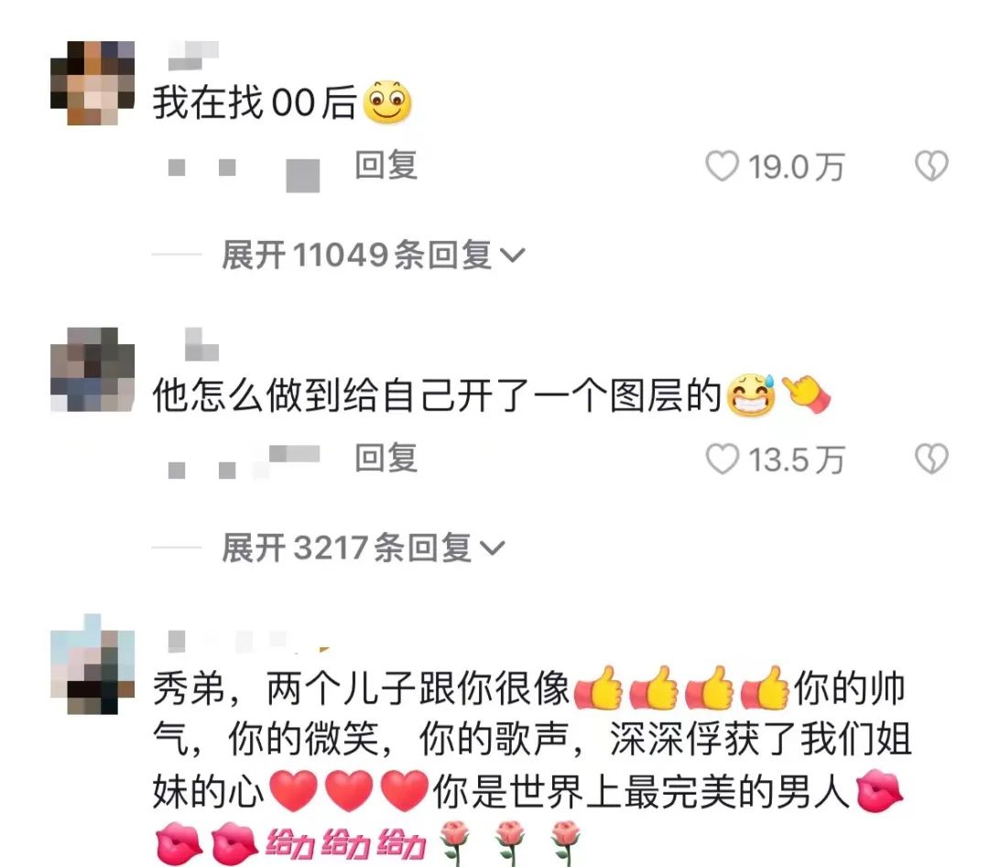This screenshot has height=867, width=989.
Task: Expand 3217 replies under second comment
Action: (363, 547)
